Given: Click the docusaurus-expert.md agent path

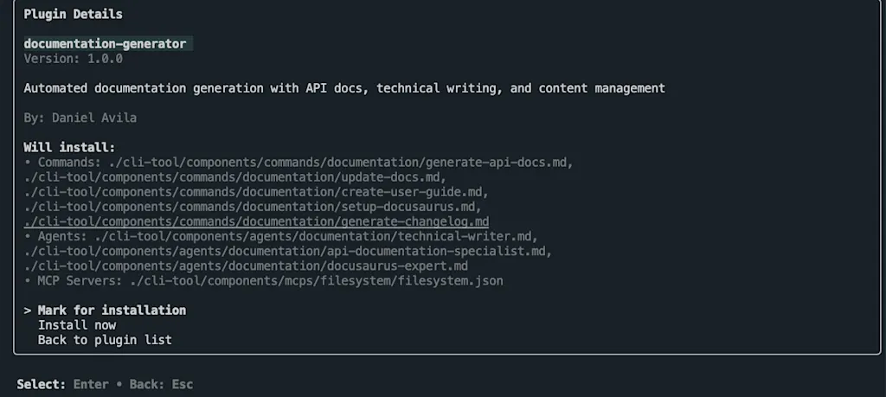Looking at the screenshot, I should pos(246,266).
